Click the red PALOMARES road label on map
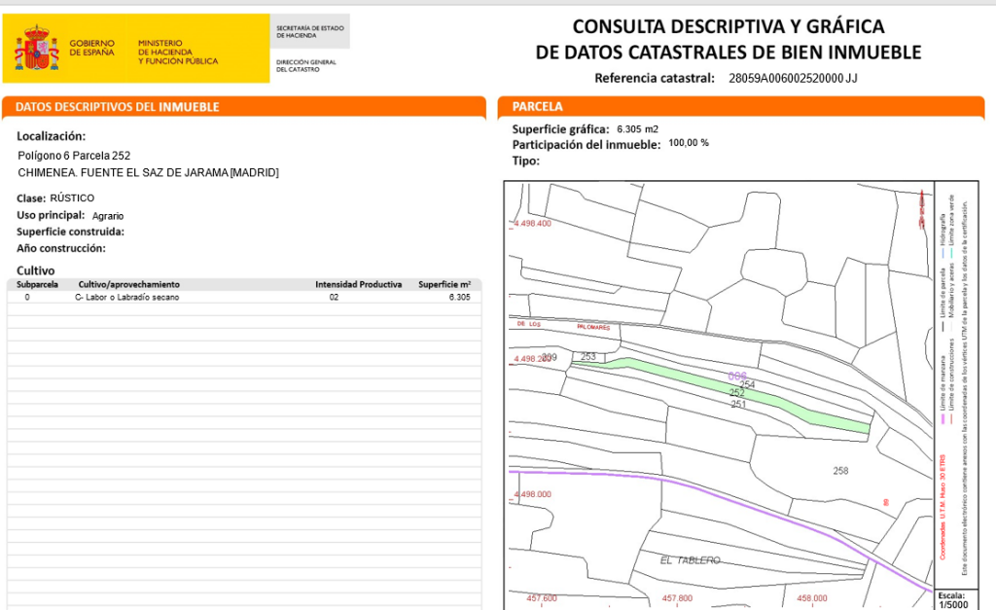The height and width of the screenshot is (610, 996). [593, 327]
